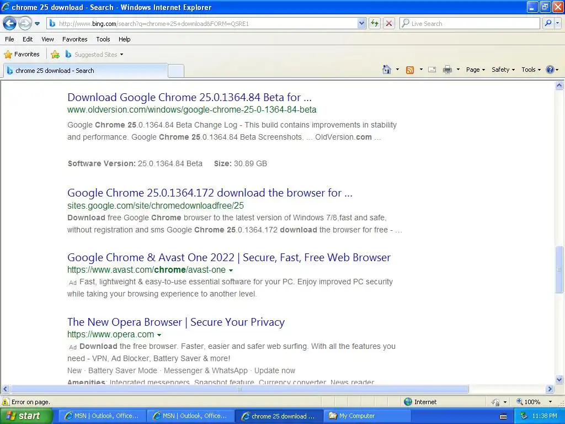
Task: Click the Internet zone globe icon
Action: click(408, 402)
